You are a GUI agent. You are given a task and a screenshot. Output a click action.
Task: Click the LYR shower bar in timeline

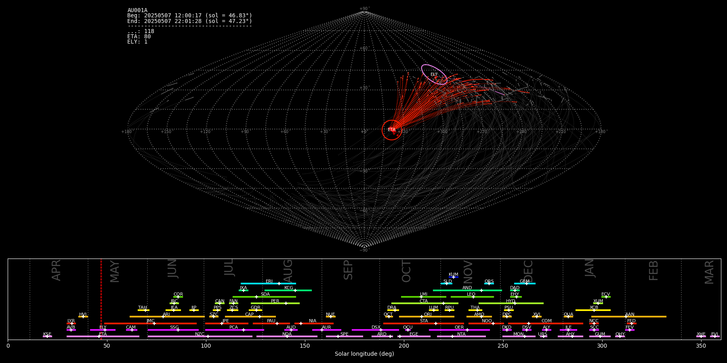tap(71, 323)
